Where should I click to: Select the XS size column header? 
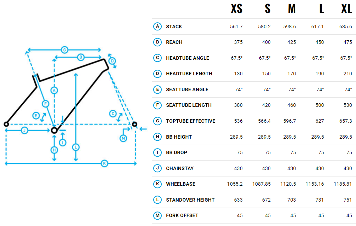click(x=236, y=9)
